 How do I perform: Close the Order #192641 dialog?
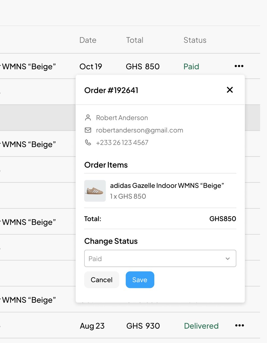click(x=230, y=90)
